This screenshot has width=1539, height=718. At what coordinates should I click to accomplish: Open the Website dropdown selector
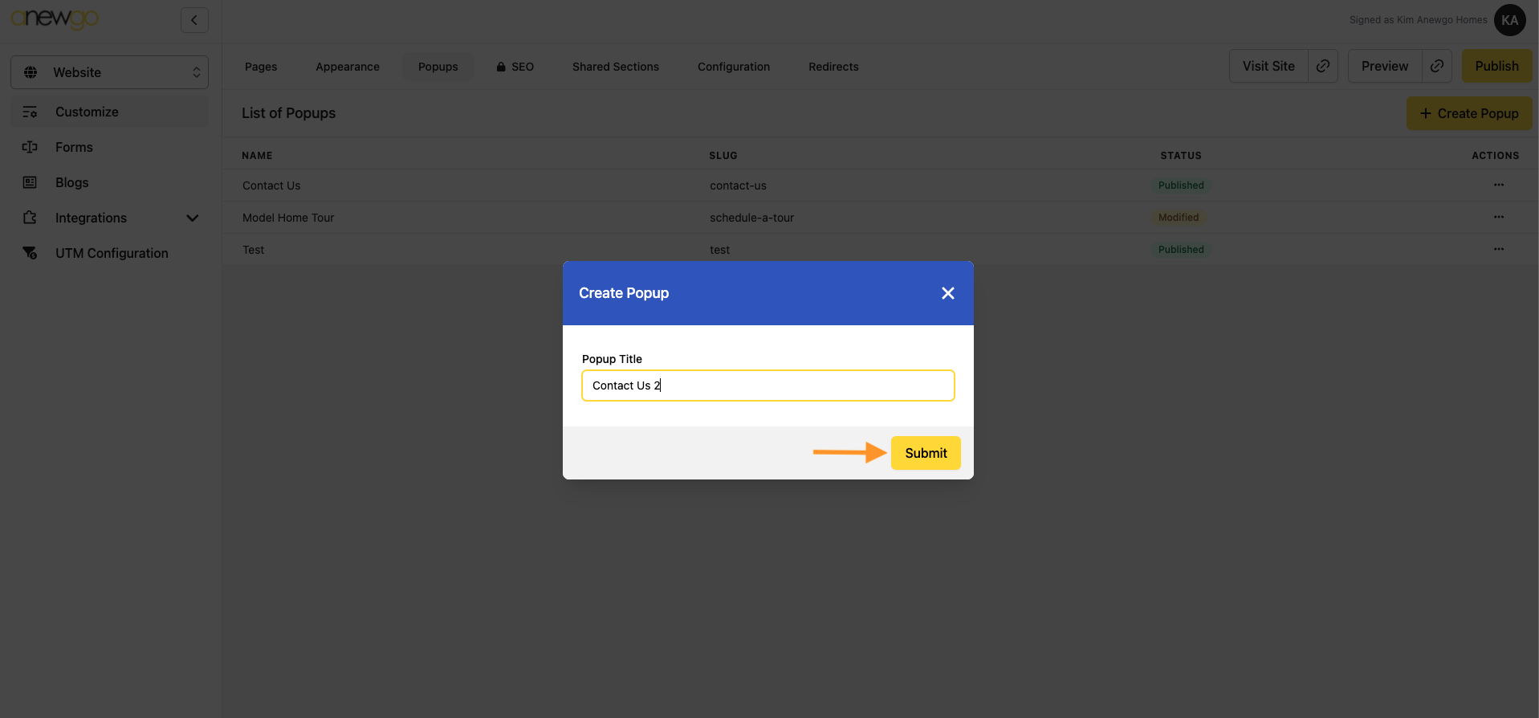pos(109,72)
